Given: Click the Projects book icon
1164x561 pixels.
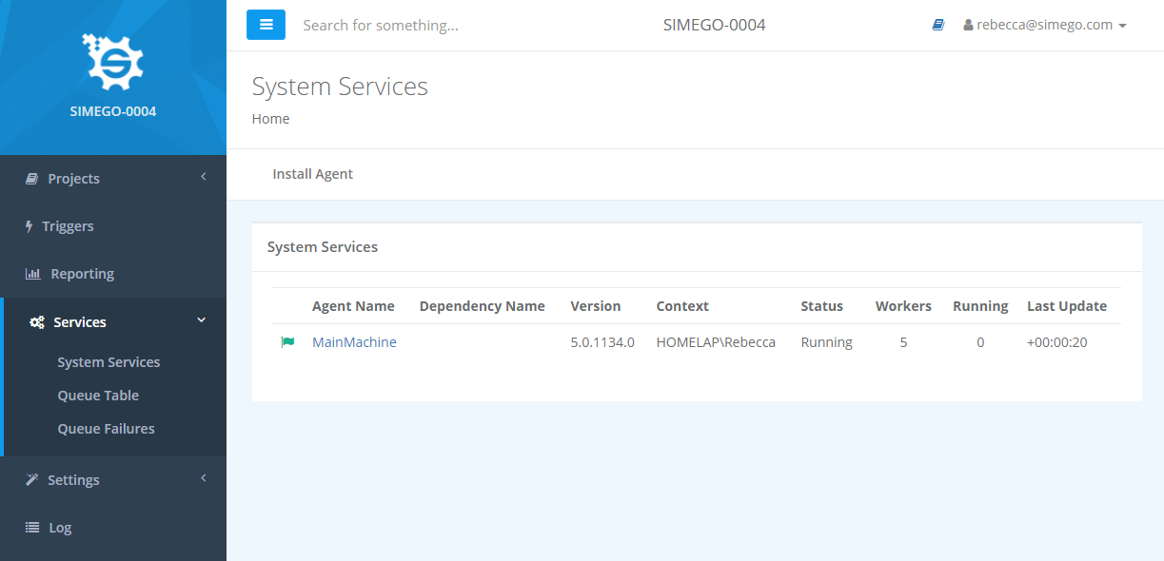Looking at the screenshot, I should [31, 179].
